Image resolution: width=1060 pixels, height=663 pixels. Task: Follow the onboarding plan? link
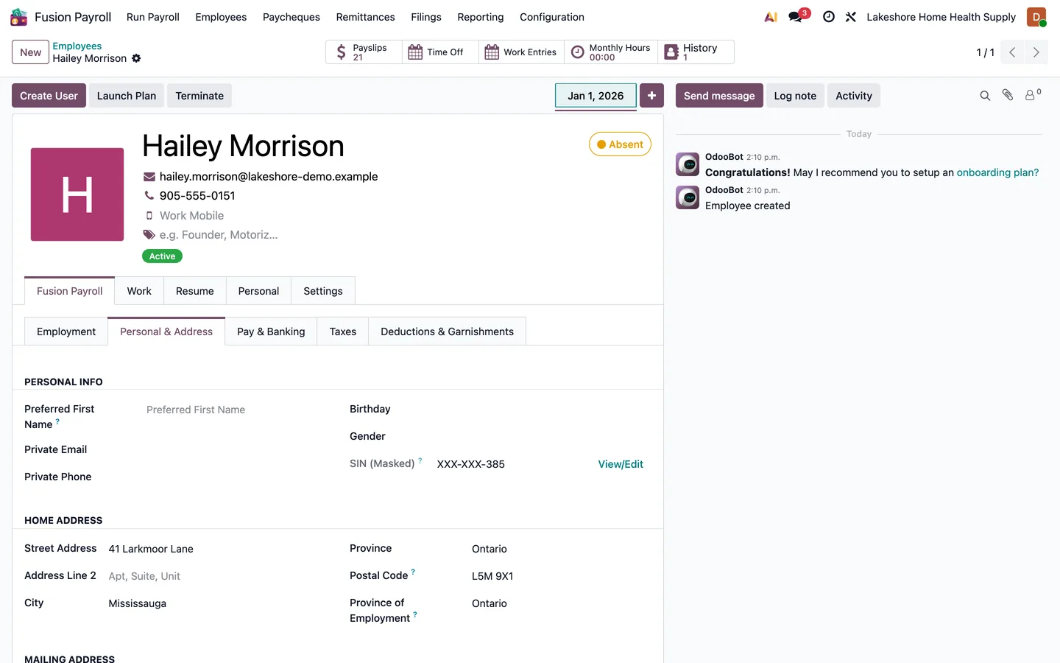(997, 172)
